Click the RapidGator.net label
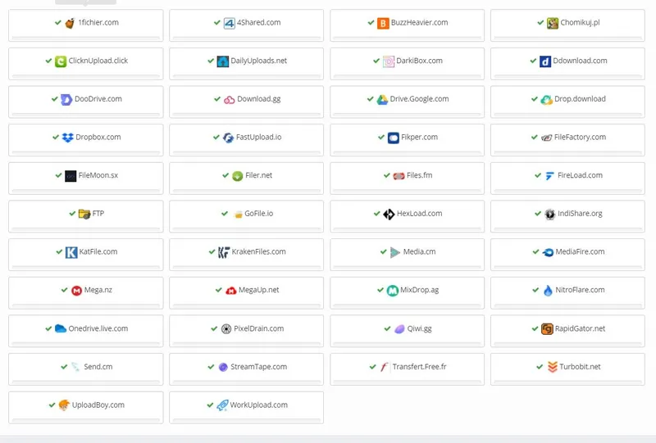 580,328
